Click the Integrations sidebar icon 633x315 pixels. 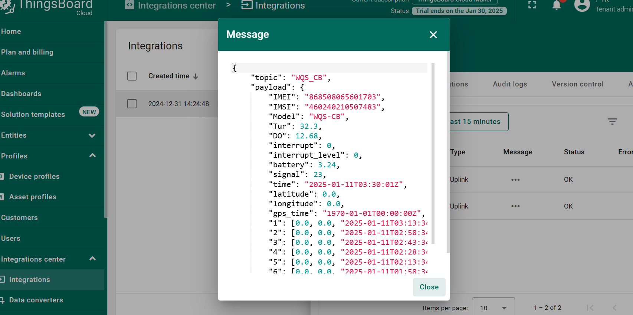[x=2, y=280]
